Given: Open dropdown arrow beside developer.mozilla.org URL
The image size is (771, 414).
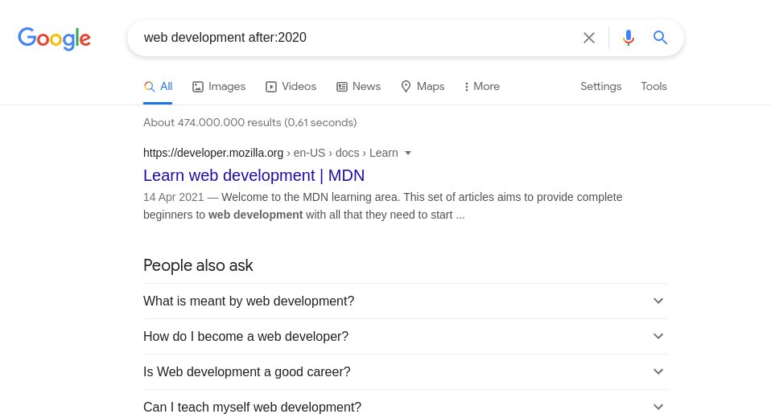Looking at the screenshot, I should [407, 154].
